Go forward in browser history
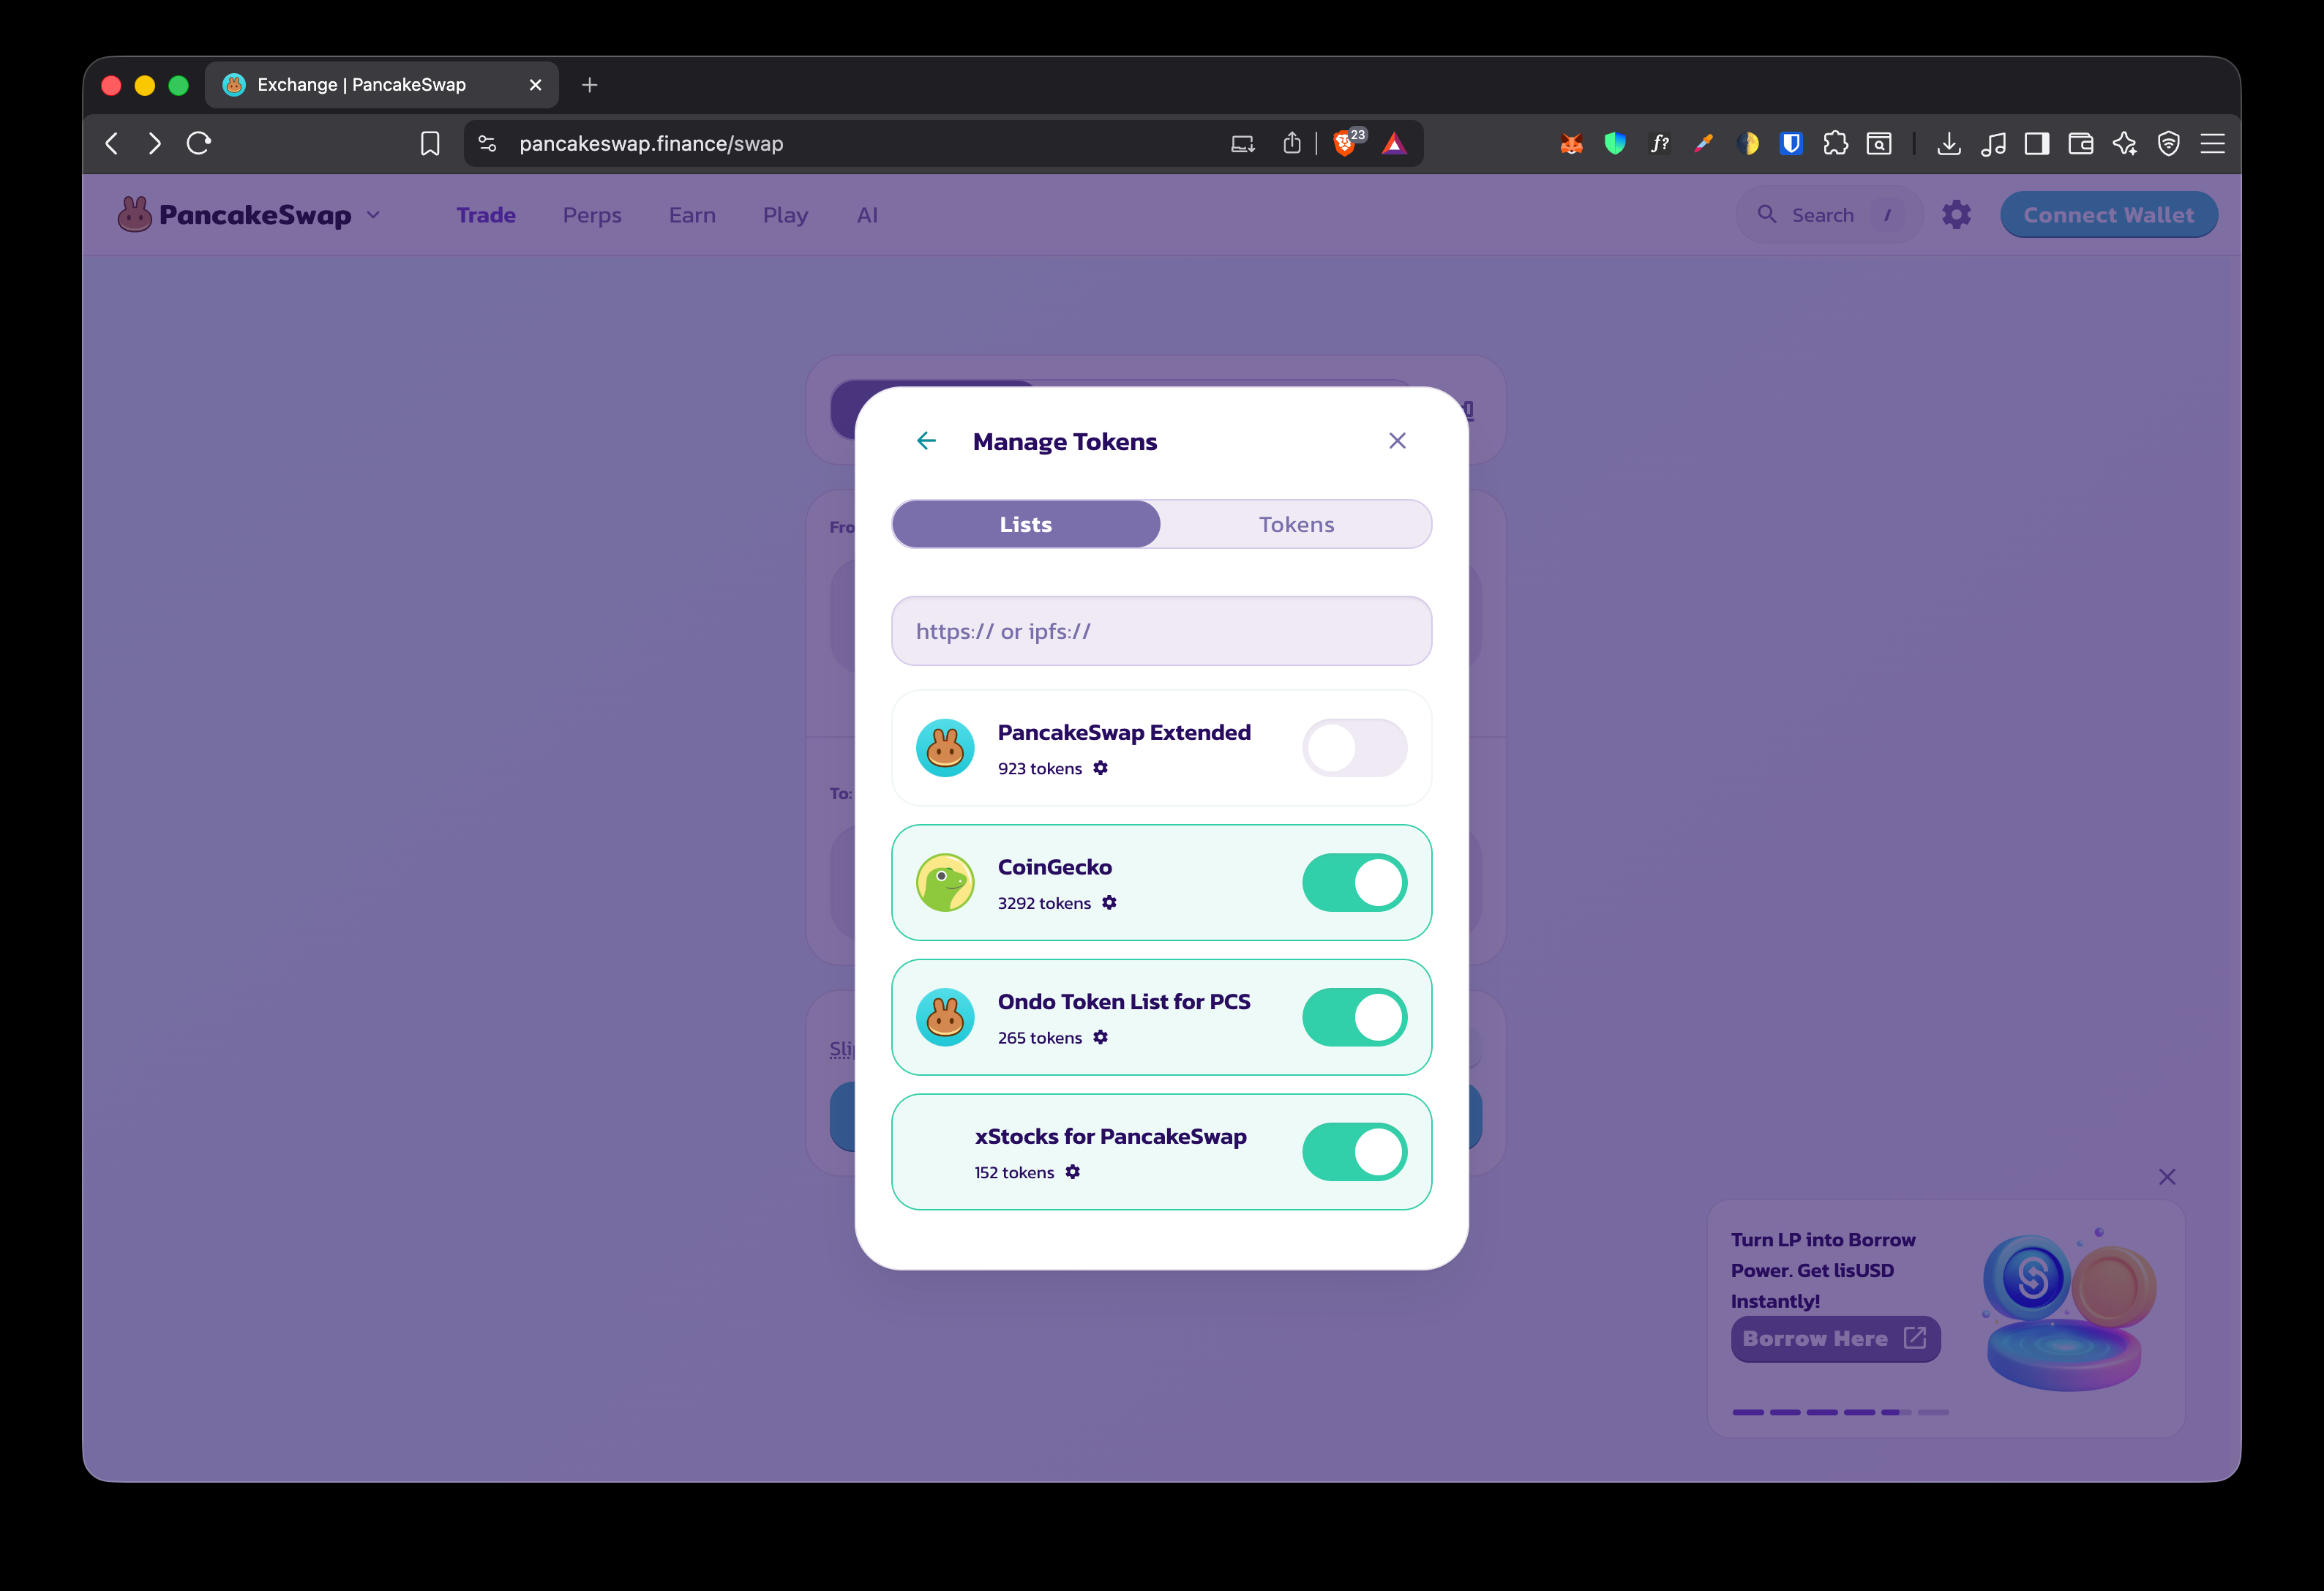2324x1591 pixels. [155, 144]
